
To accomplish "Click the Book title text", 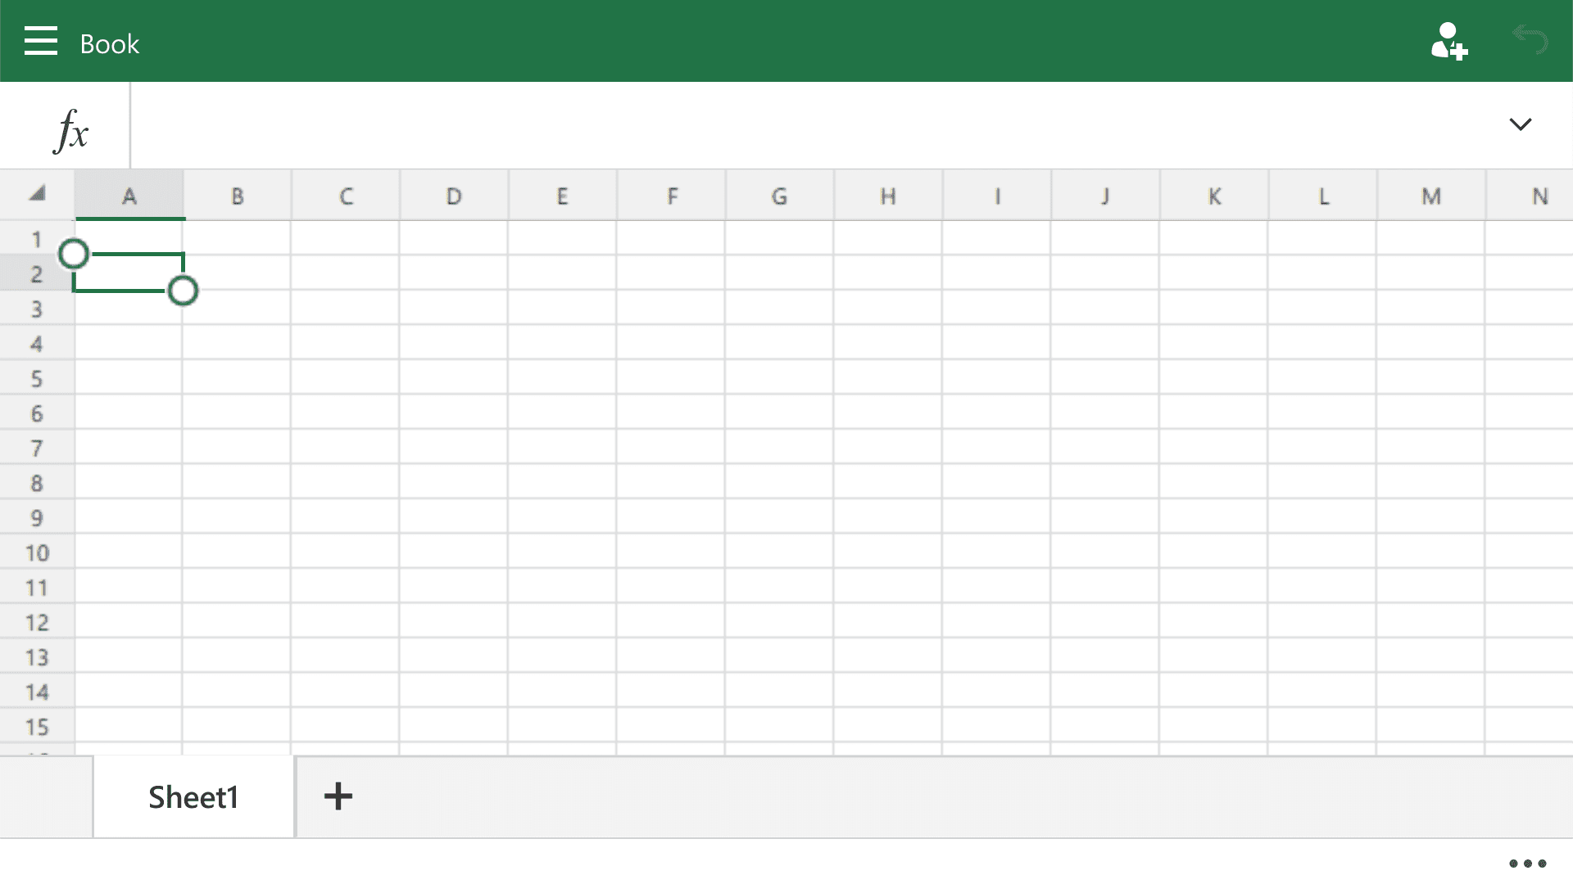I will point(110,44).
